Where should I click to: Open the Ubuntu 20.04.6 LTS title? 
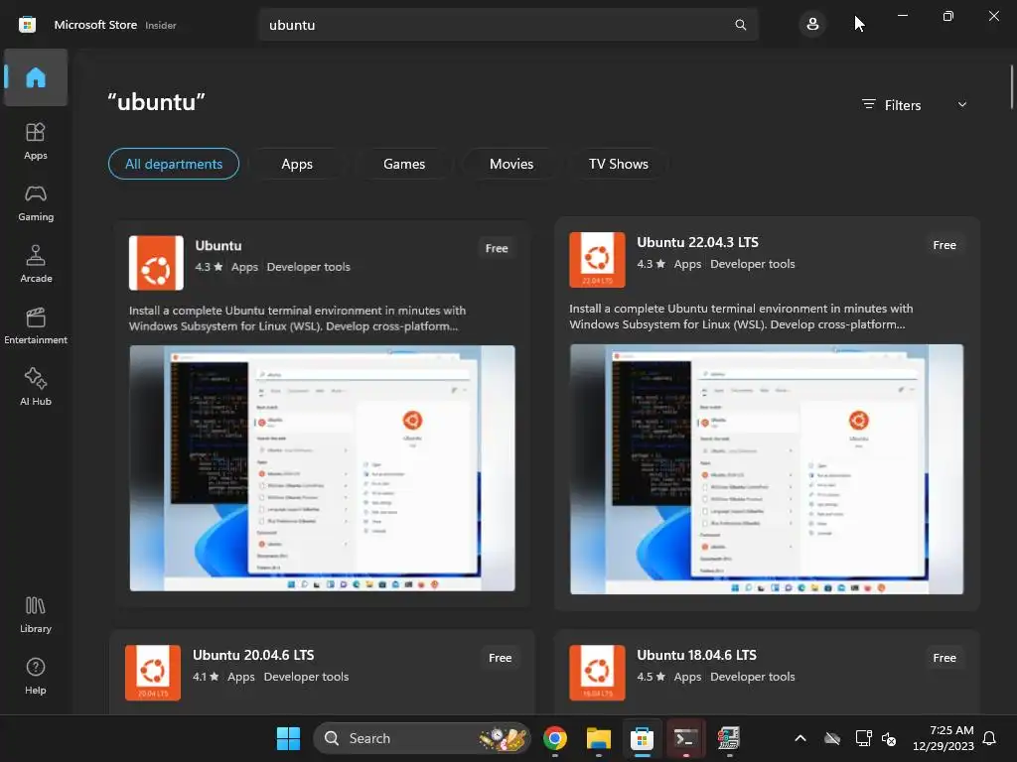coord(253,655)
